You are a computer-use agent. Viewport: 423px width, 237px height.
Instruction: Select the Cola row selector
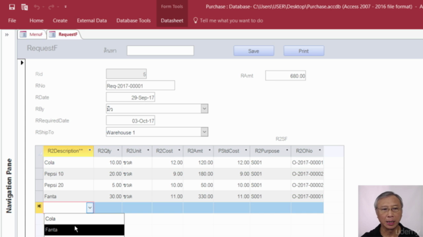(x=40, y=163)
